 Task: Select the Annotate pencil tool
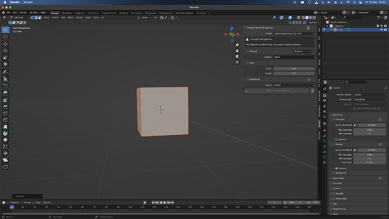coord(5,72)
